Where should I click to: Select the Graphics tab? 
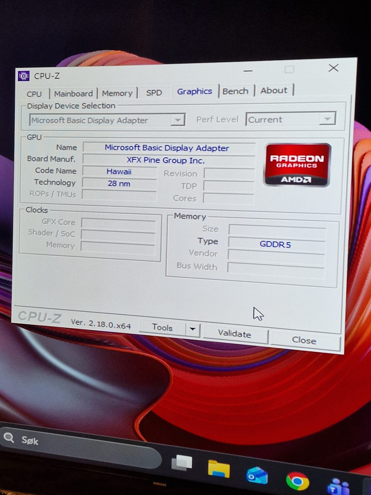tap(195, 91)
